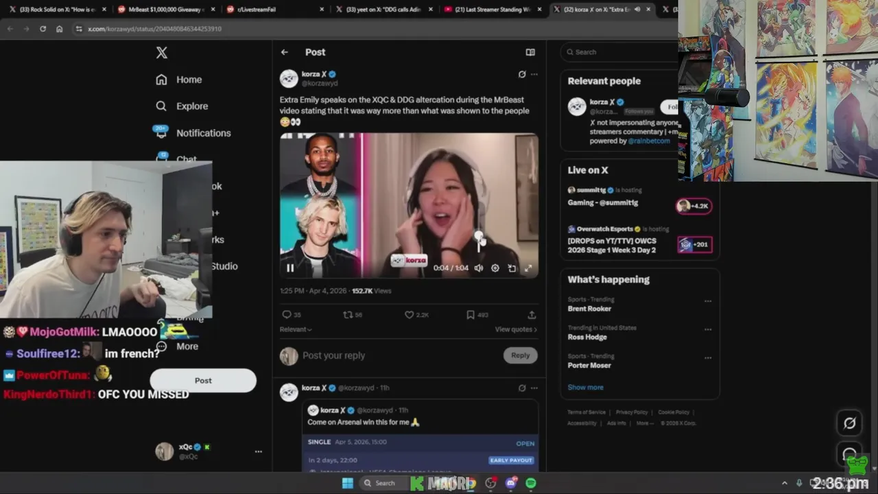The width and height of the screenshot is (878, 494).
Task: Open more options for Brent Rooker trend
Action: (x=708, y=301)
